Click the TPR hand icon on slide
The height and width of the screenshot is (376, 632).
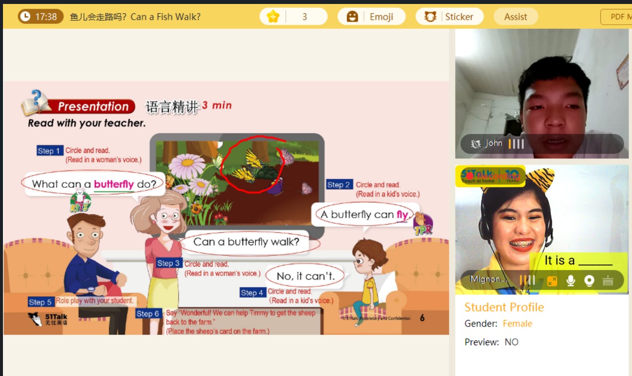[422, 223]
